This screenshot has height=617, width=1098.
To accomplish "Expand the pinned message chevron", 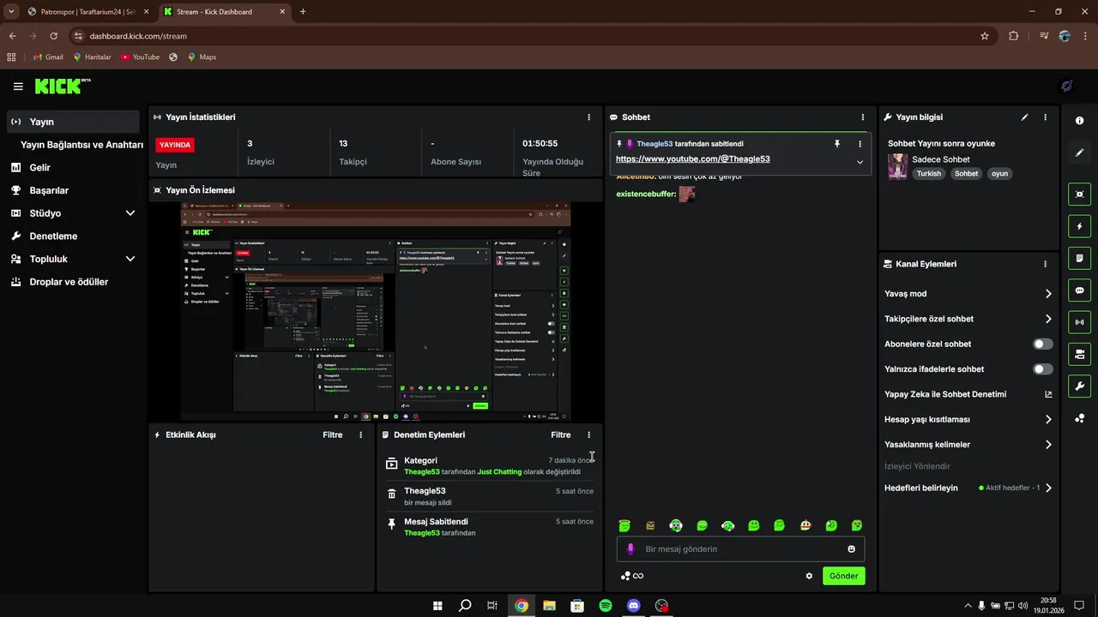I will (860, 162).
